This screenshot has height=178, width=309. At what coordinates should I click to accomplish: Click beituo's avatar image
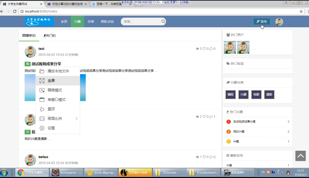[x=30, y=160]
